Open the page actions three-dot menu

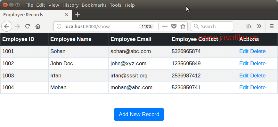165,27
